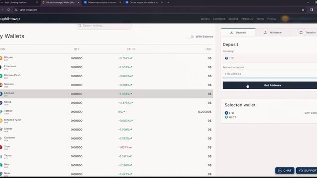The width and height of the screenshot is (317, 178).
Task: Select the Nem wallet row
Action: (x=106, y=174)
